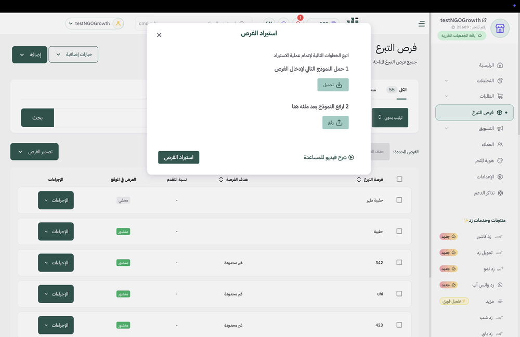Screen dimensions: 520x337
Task: Open الإجراءات dropdown for uhi row
Action: (56, 294)
